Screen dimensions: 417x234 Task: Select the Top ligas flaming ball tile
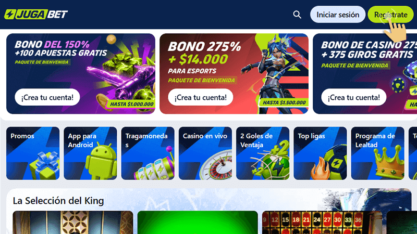(320, 153)
